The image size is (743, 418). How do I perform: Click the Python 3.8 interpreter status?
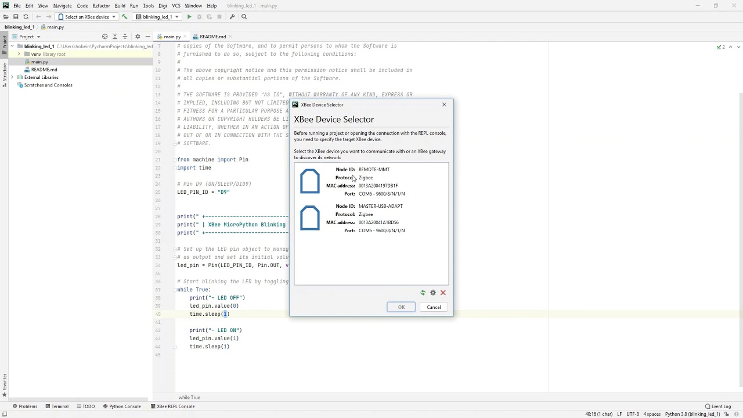pyautogui.click(x=692, y=415)
